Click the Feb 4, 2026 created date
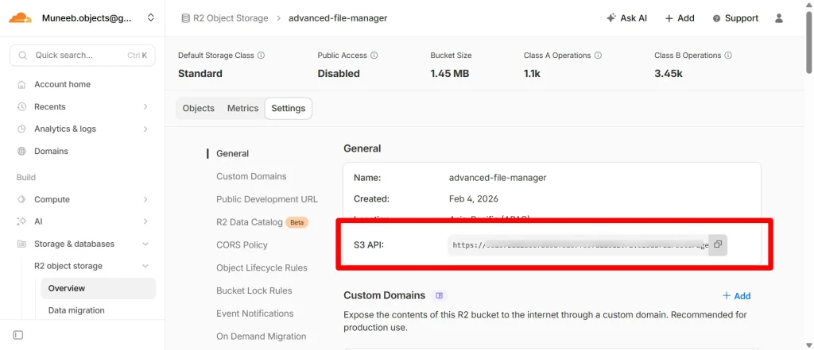Viewport: 814px width, 350px height. tap(474, 198)
